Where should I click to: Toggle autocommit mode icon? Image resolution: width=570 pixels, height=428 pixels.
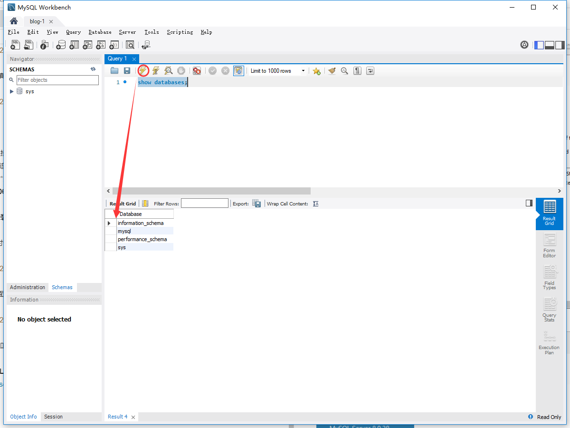[238, 71]
